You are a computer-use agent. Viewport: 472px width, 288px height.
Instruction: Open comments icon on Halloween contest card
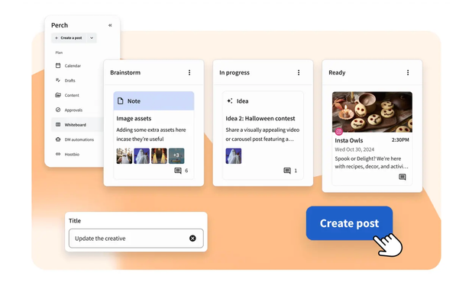point(287,171)
